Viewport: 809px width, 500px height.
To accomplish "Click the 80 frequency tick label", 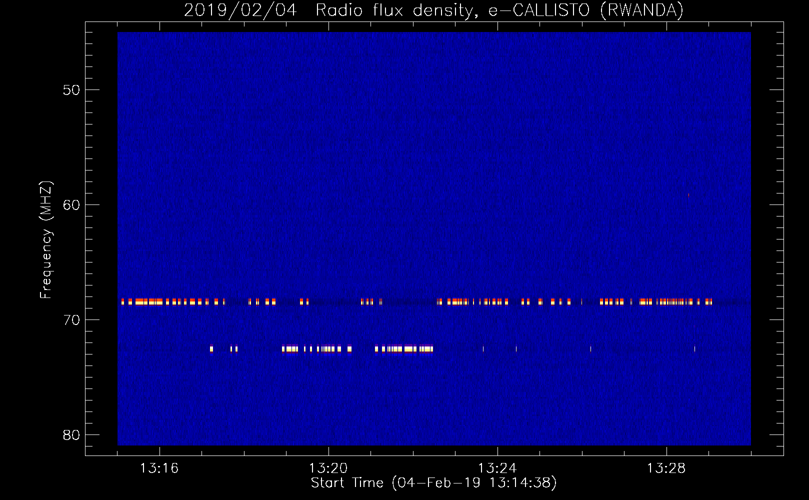I will pyautogui.click(x=71, y=435).
